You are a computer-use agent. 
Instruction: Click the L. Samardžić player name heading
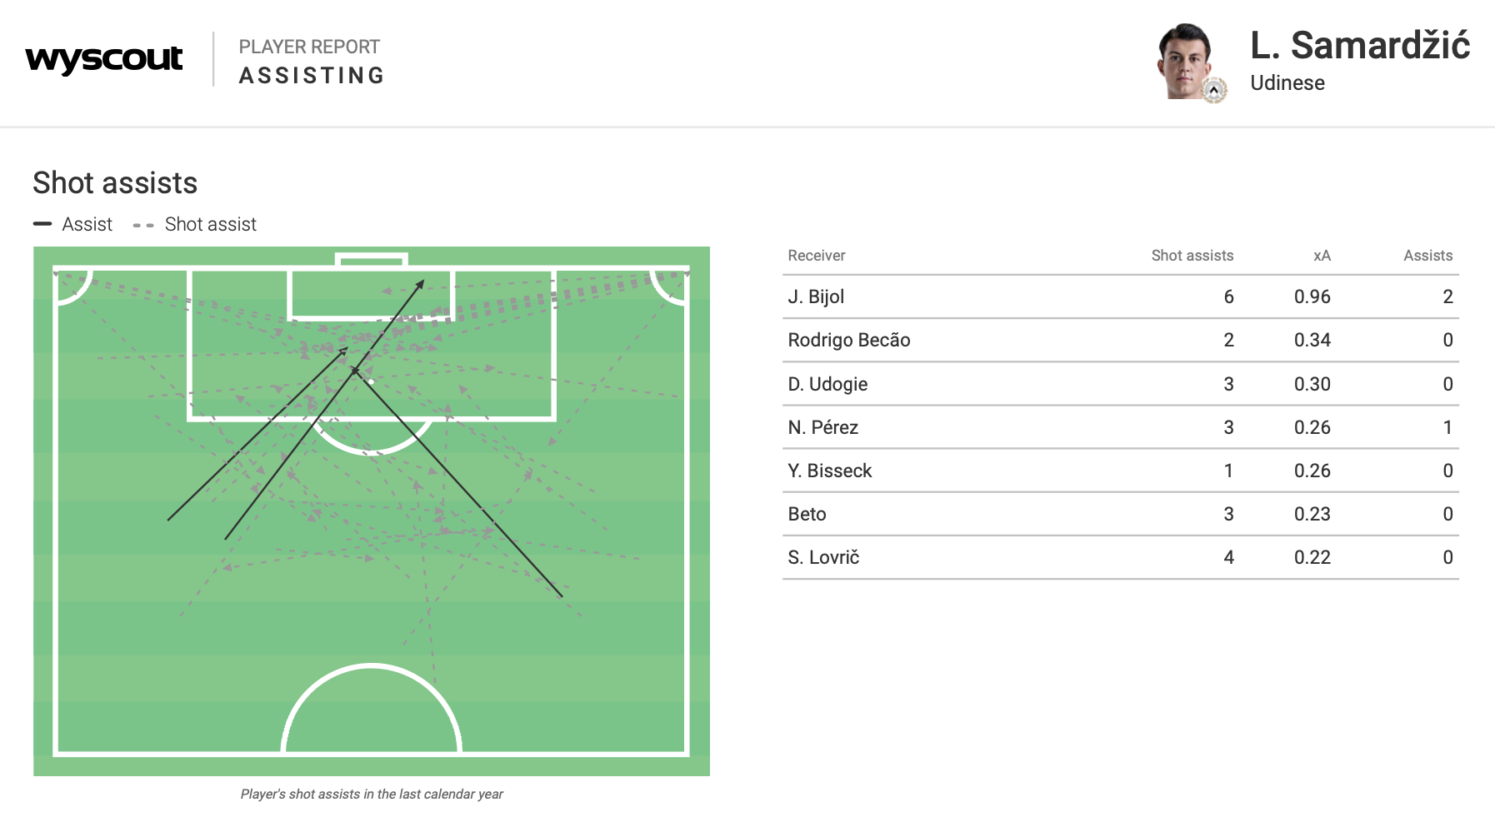(1360, 45)
